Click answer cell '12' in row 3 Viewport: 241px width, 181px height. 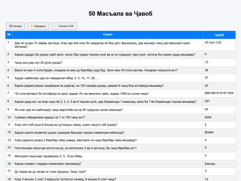tap(219, 63)
